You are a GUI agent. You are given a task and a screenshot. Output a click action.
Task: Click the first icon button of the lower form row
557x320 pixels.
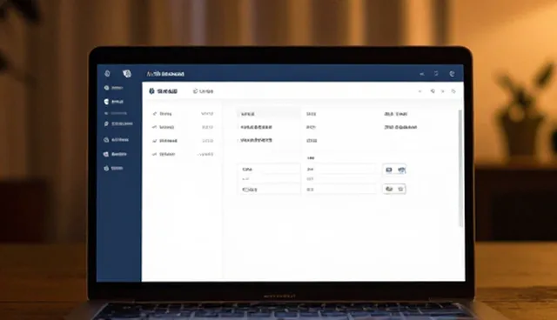389,189
